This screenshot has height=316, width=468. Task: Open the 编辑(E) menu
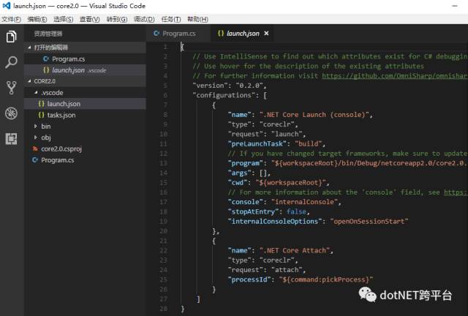(x=37, y=20)
